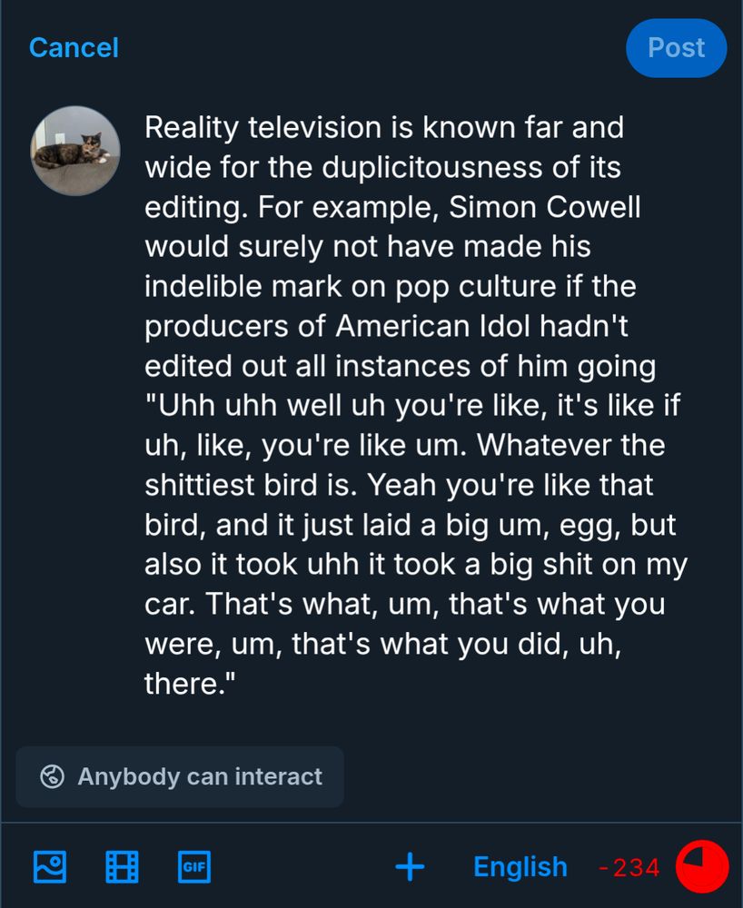Click the globe icon beside Anybody can interact
The image size is (743, 908).
point(53,777)
